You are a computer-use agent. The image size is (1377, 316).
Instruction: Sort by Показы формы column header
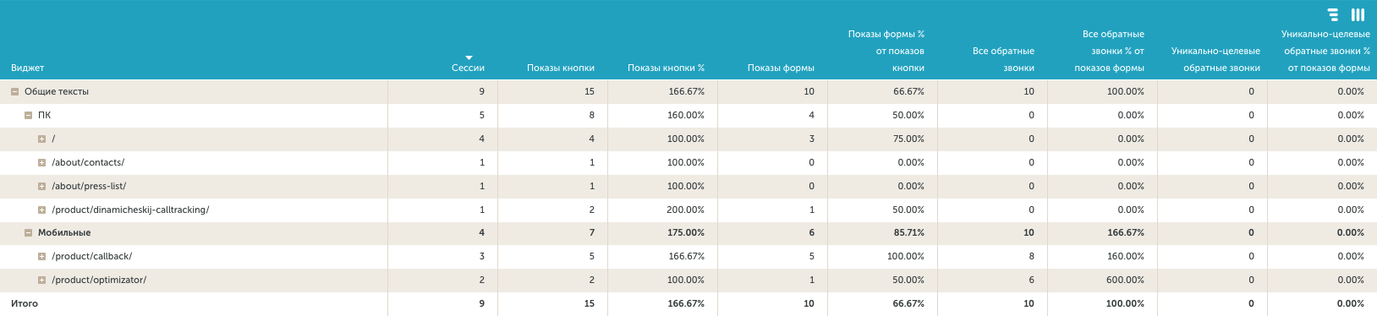click(781, 68)
